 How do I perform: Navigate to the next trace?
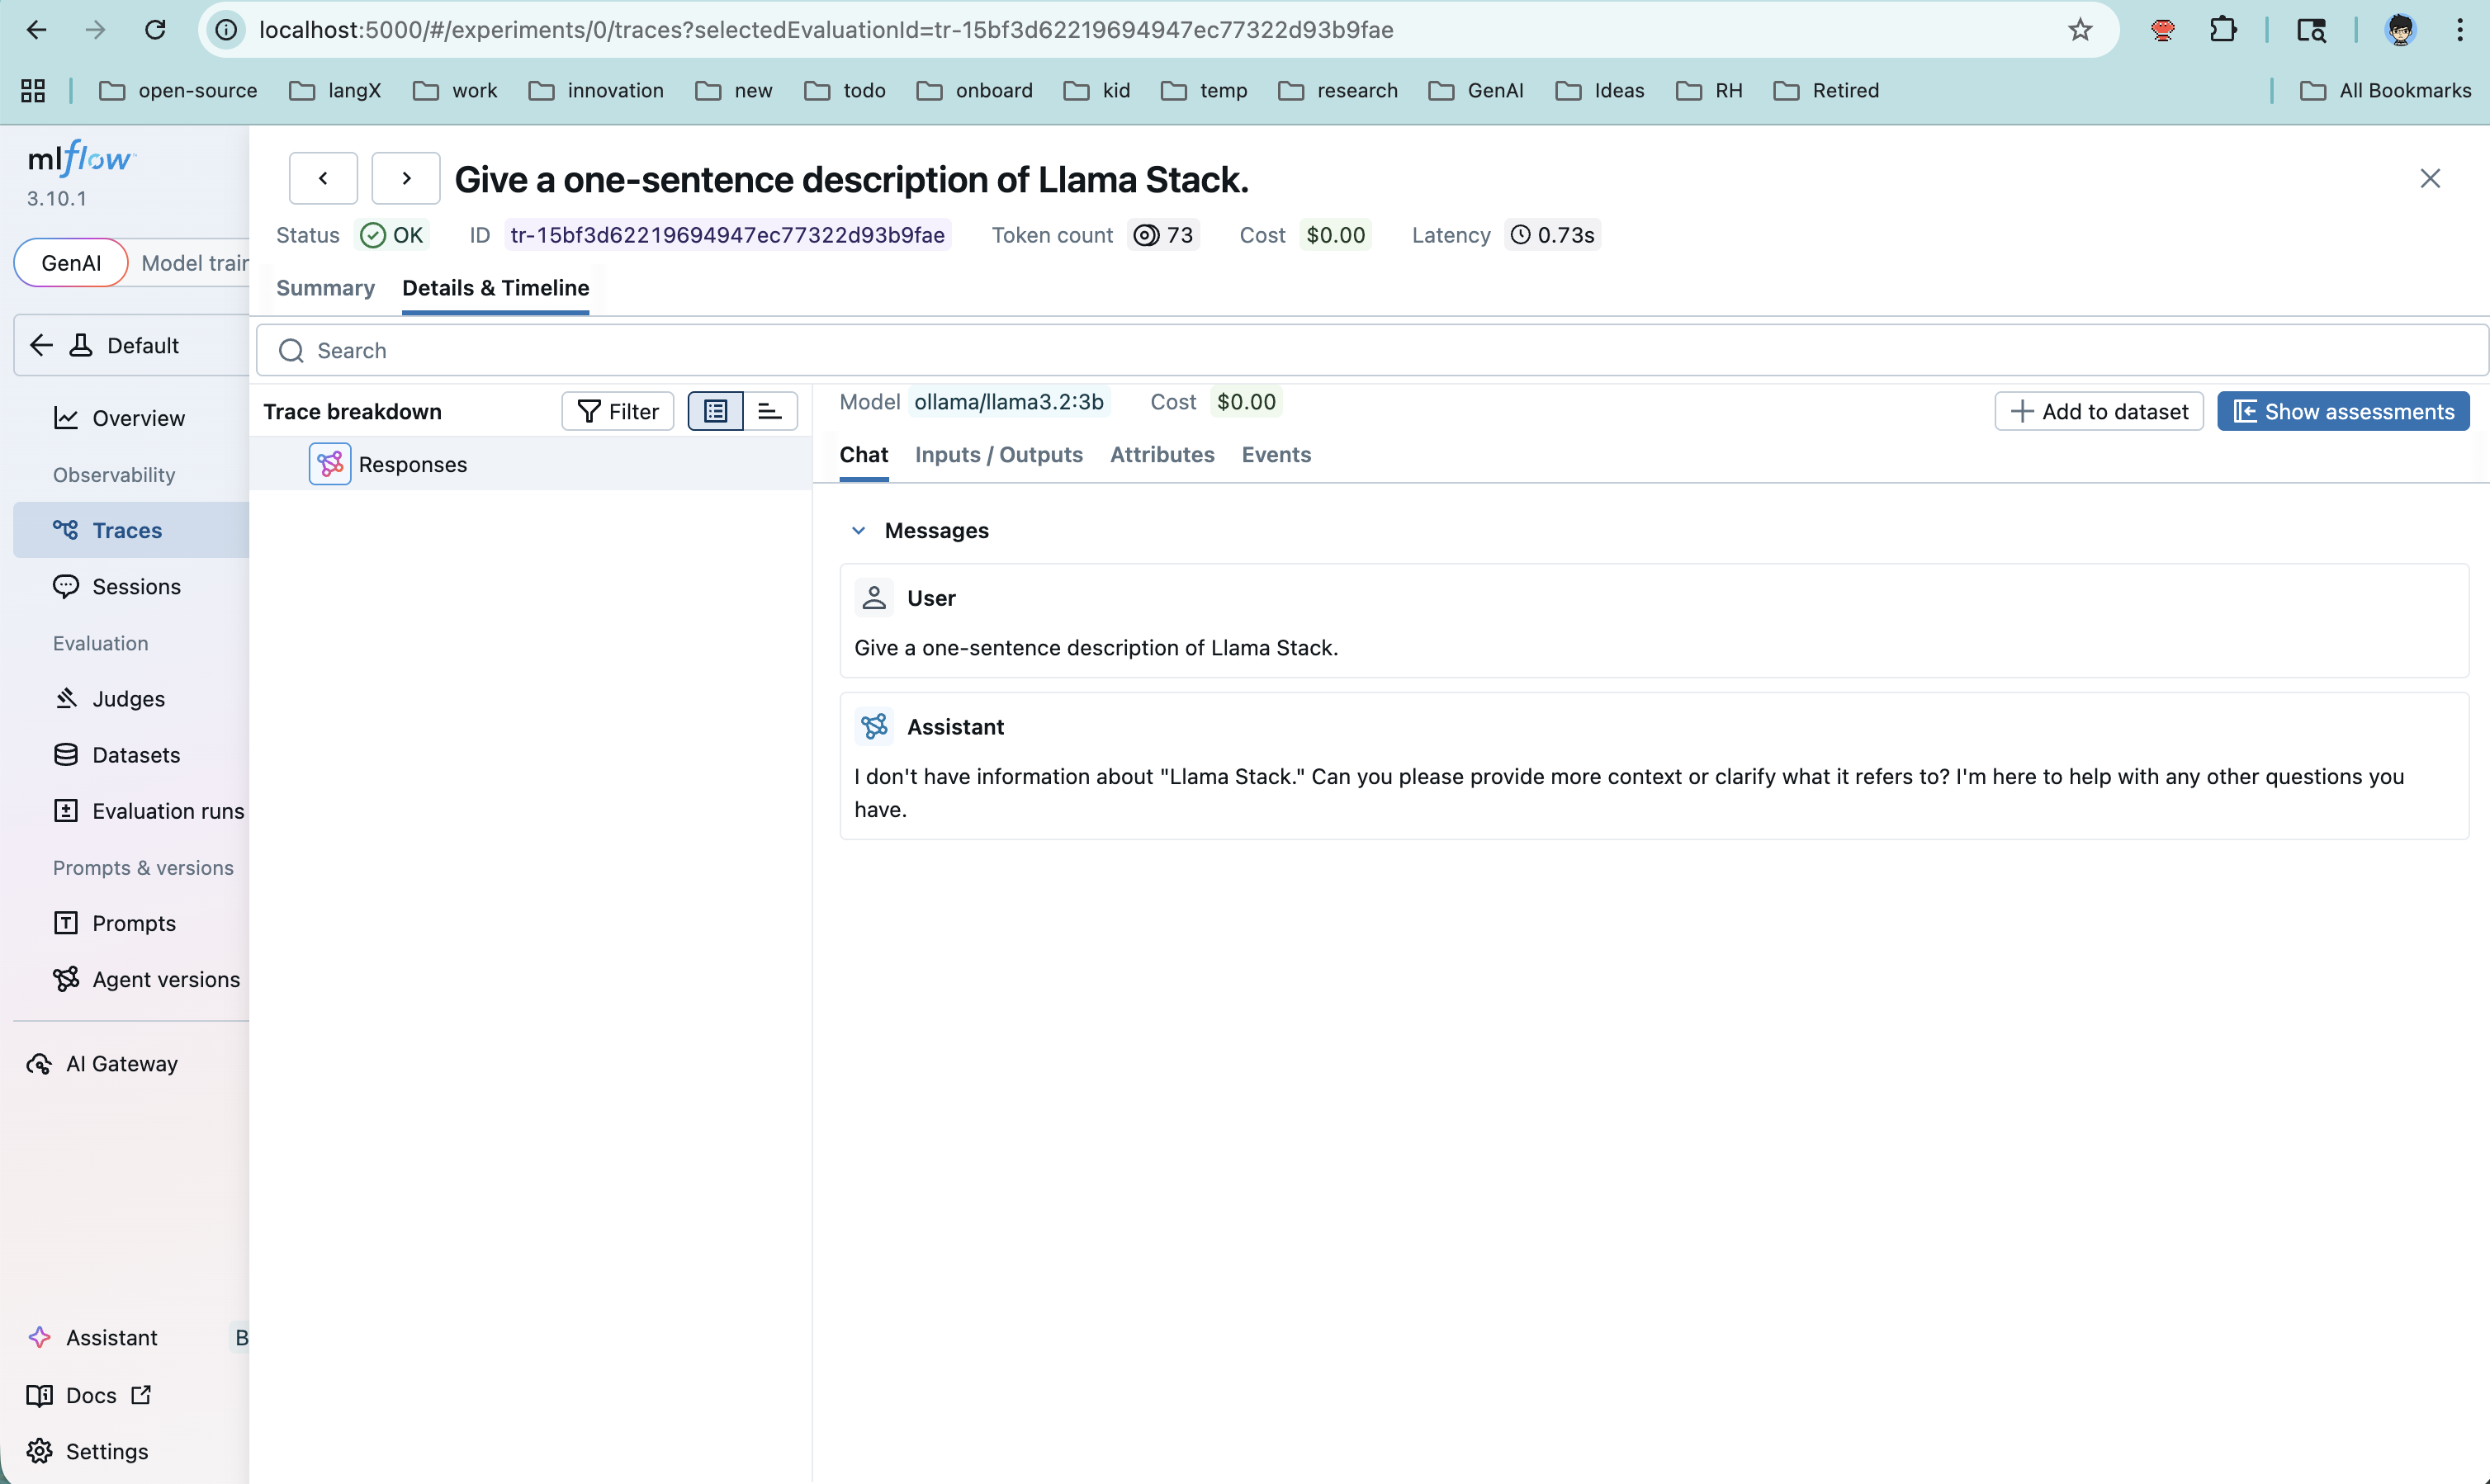tap(406, 177)
